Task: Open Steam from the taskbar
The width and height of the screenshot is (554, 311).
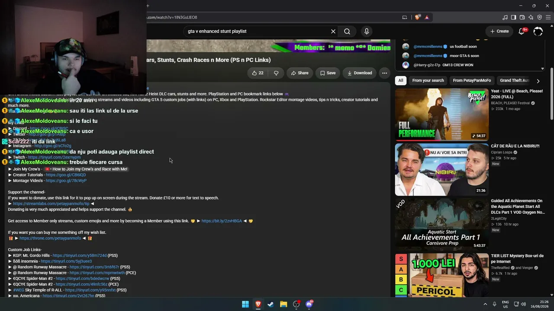Action: (x=271, y=304)
